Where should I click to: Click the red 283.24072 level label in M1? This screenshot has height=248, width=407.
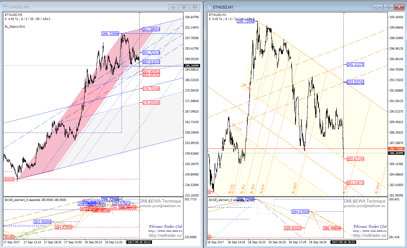point(355,183)
